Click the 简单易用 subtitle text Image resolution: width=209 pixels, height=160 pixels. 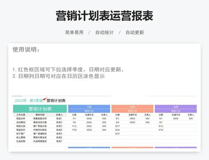[74, 32]
